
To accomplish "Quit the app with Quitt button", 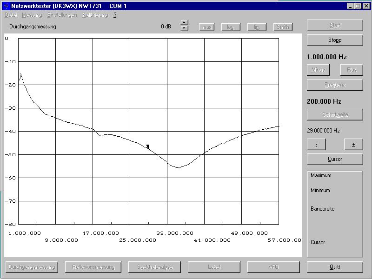I will (335, 267).
